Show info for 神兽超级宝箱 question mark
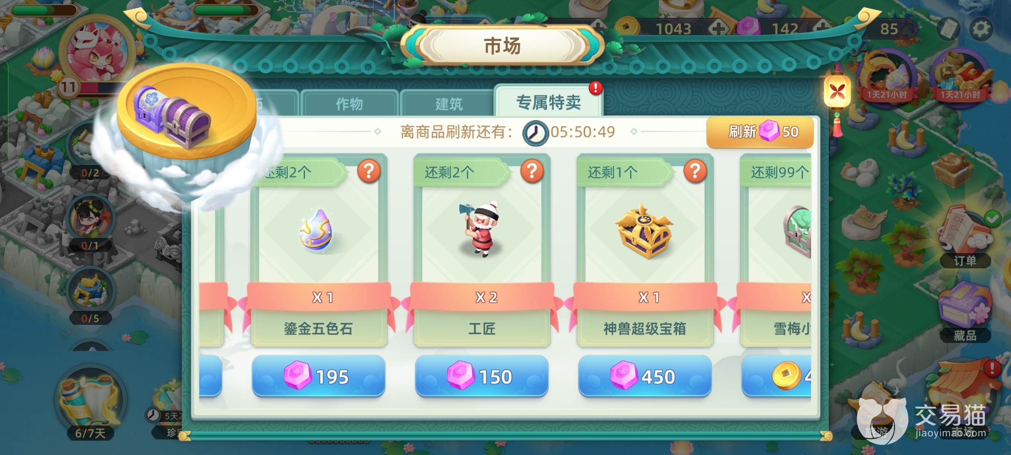Image resolution: width=1011 pixels, height=455 pixels. 695,171
